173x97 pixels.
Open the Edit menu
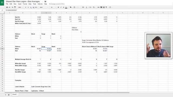(x=11, y=4)
